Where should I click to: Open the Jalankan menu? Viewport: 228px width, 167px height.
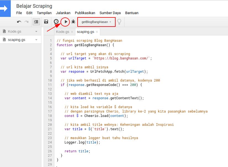[x=63, y=13]
